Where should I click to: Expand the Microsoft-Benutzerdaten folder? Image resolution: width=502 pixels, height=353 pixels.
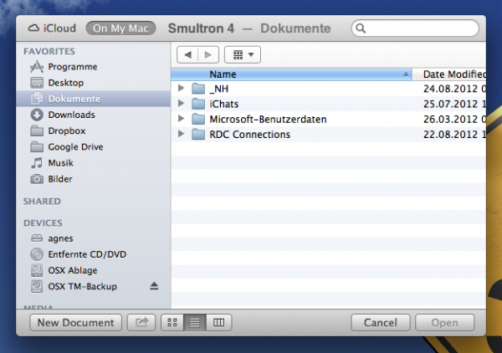(x=182, y=119)
